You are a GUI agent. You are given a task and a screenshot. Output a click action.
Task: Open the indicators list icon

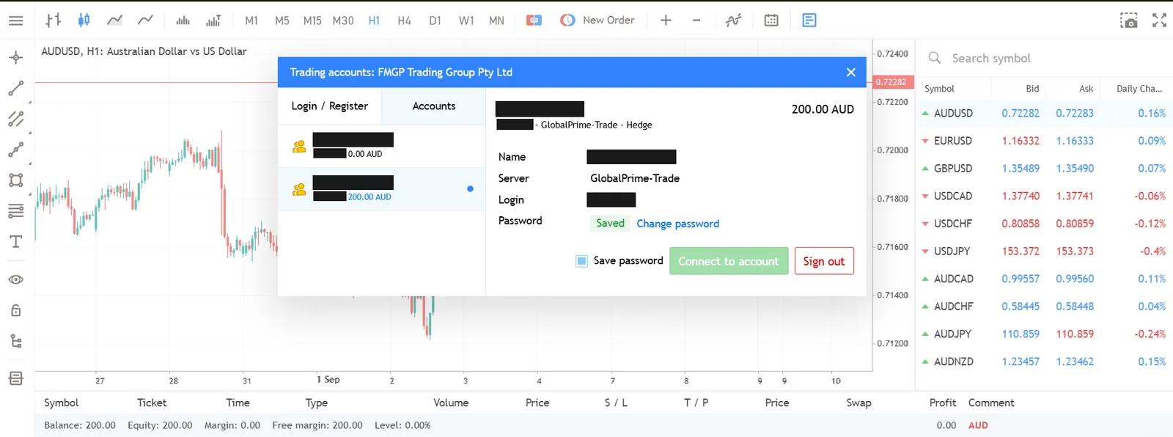tap(734, 21)
